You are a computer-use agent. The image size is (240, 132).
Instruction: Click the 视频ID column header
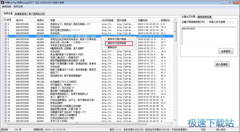click(x=43, y=20)
